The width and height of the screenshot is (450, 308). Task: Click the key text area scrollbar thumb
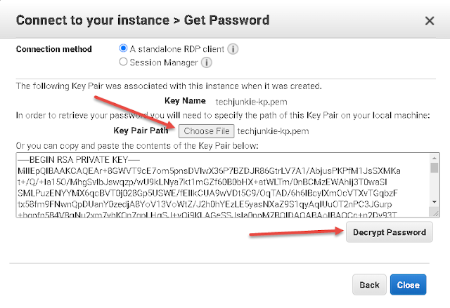click(x=435, y=168)
